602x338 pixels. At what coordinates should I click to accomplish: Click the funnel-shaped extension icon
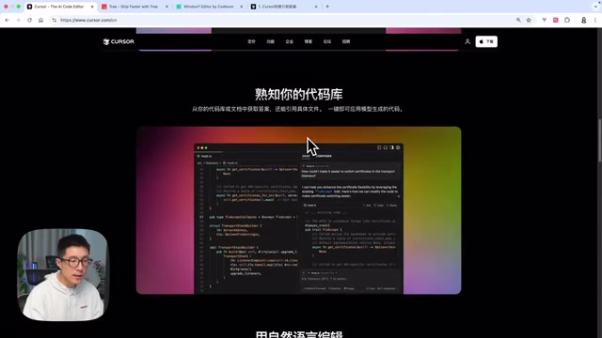pyautogui.click(x=544, y=20)
